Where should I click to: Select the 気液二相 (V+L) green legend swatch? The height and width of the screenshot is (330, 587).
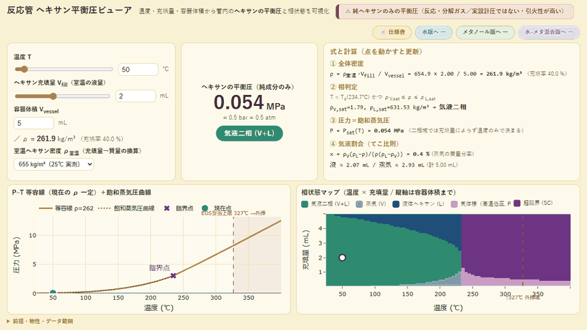pyautogui.click(x=304, y=204)
